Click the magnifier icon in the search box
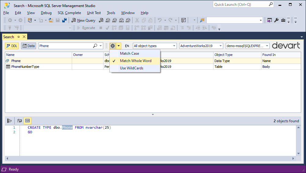Viewport: 306px width, 173px height. (95, 46)
